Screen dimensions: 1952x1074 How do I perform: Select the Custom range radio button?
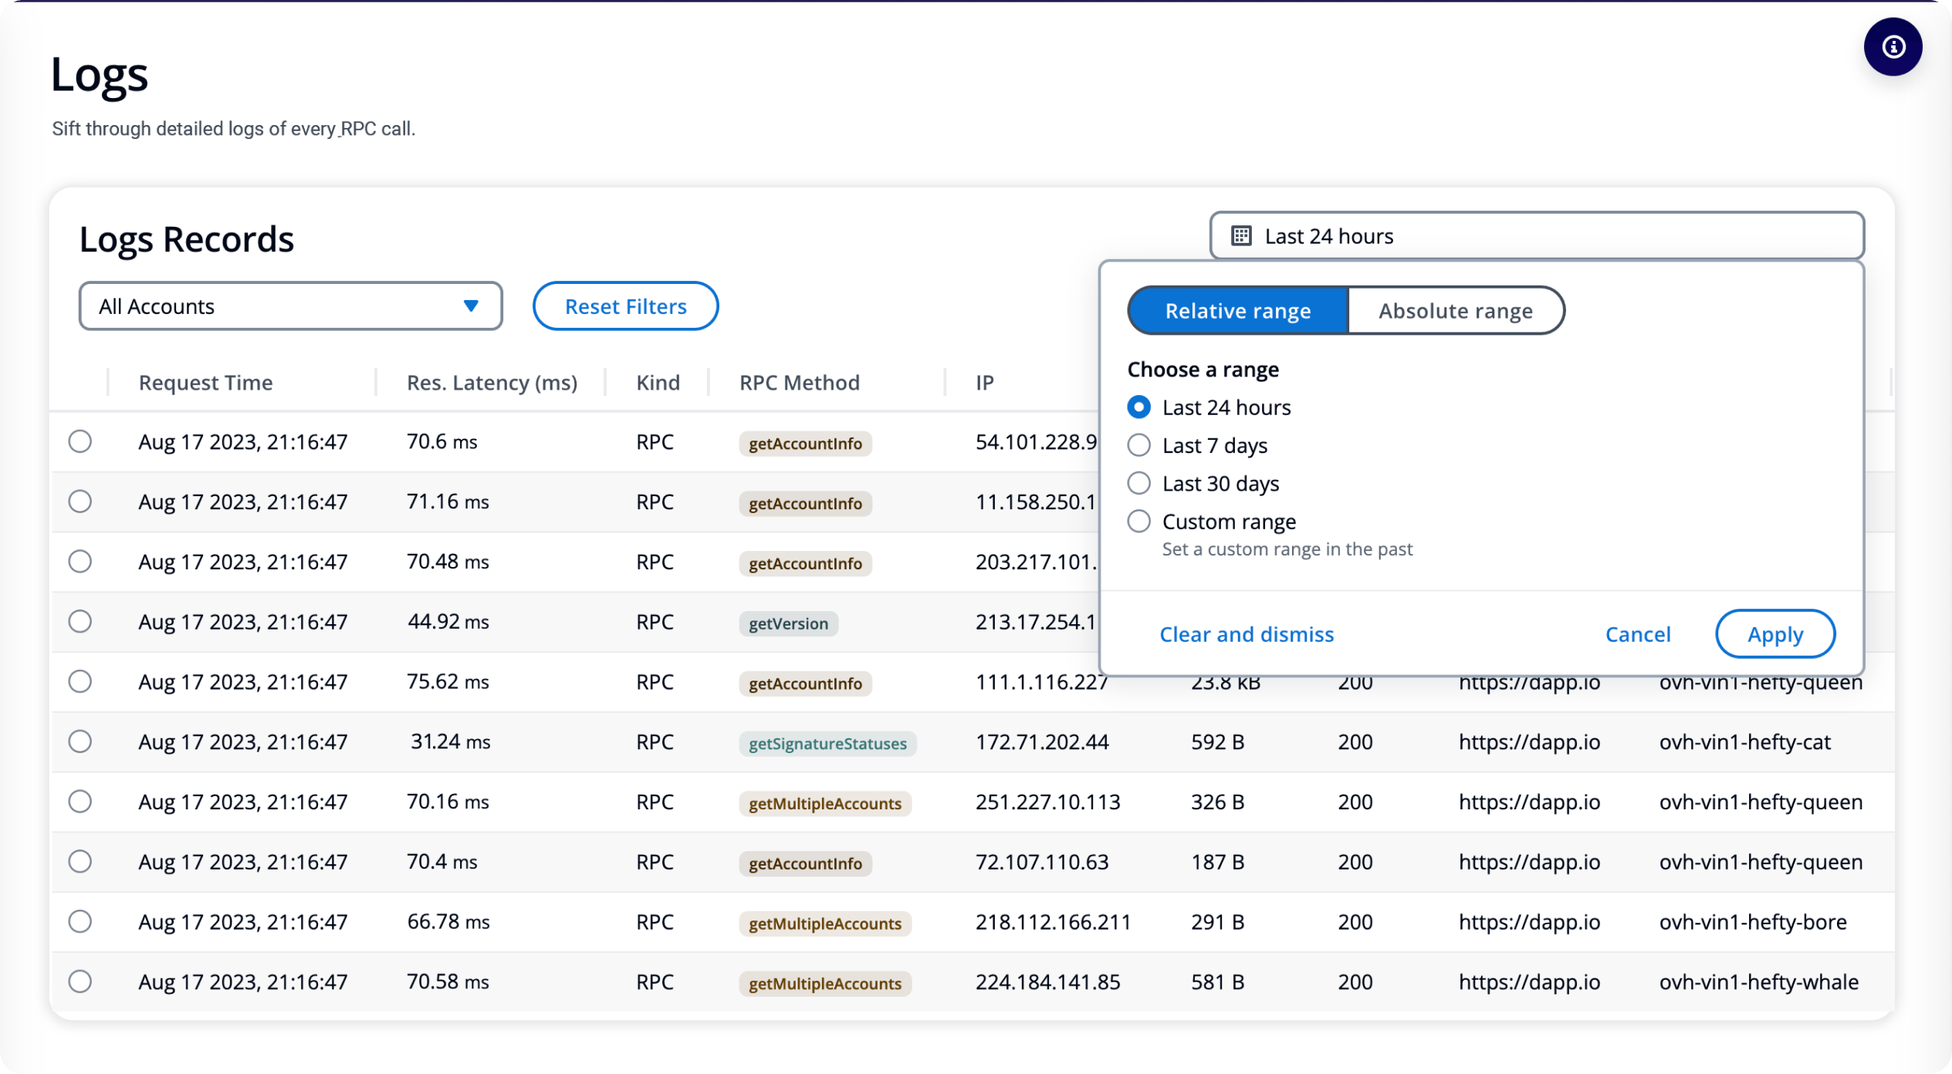coord(1138,521)
